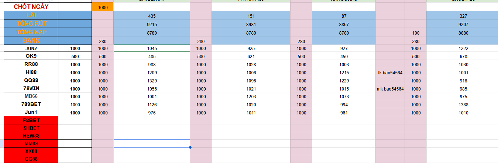Select the red GG88 cell
The height and width of the screenshot is (163, 498).
click(31, 159)
